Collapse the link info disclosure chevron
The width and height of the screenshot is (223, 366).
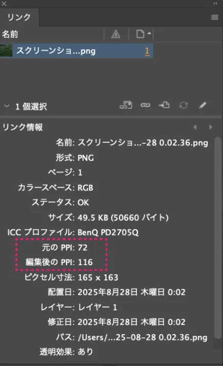[7, 106]
